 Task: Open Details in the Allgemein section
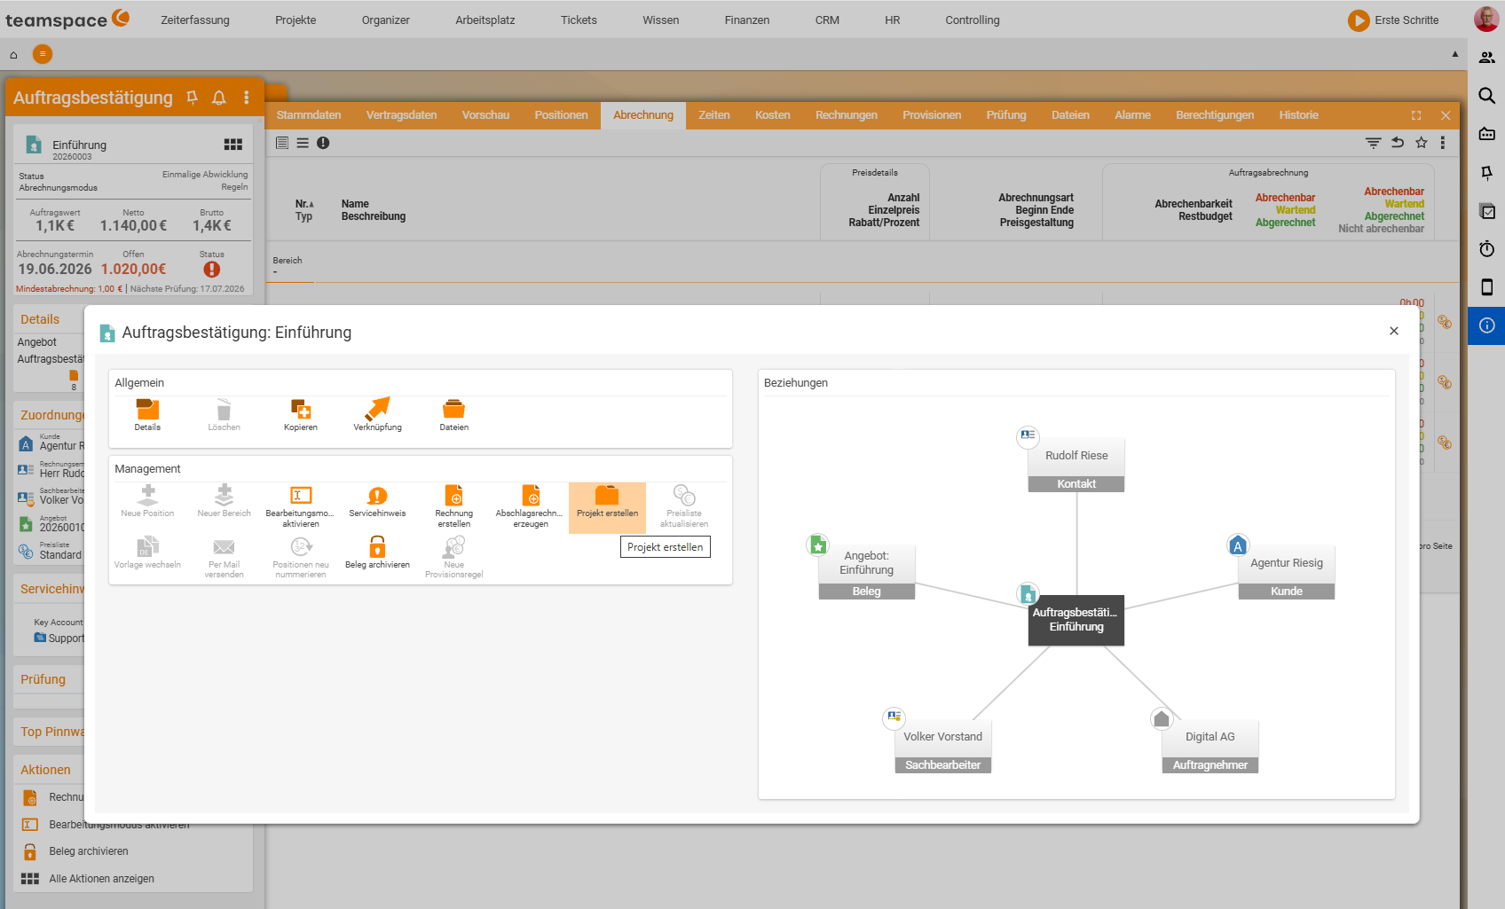click(147, 415)
